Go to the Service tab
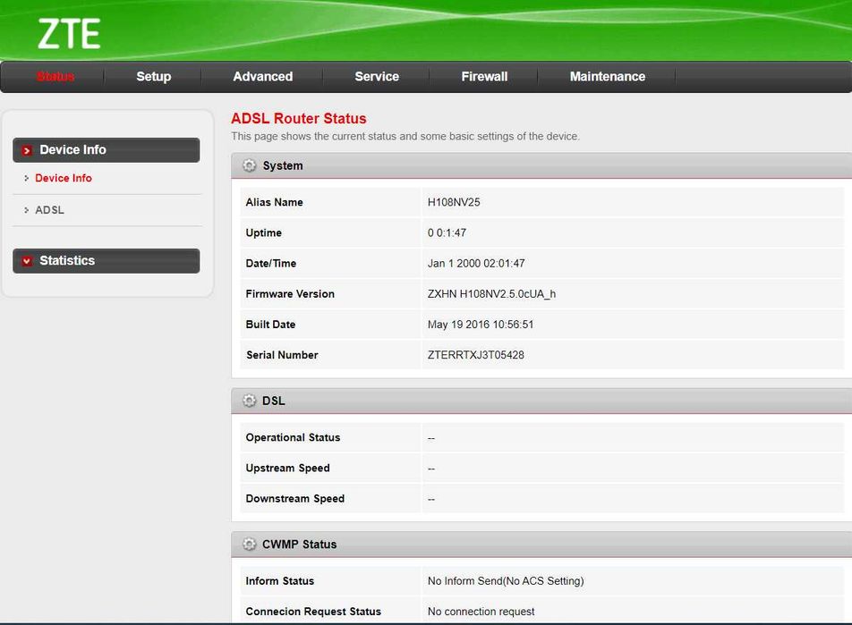The image size is (852, 625). coord(377,77)
